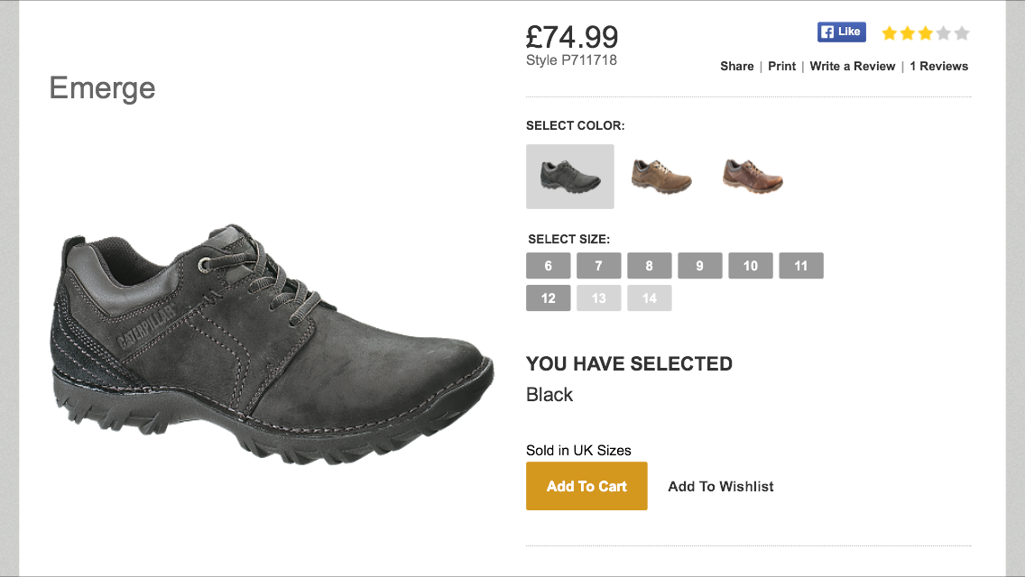1025x577 pixels.
Task: Select size 7
Action: [599, 266]
